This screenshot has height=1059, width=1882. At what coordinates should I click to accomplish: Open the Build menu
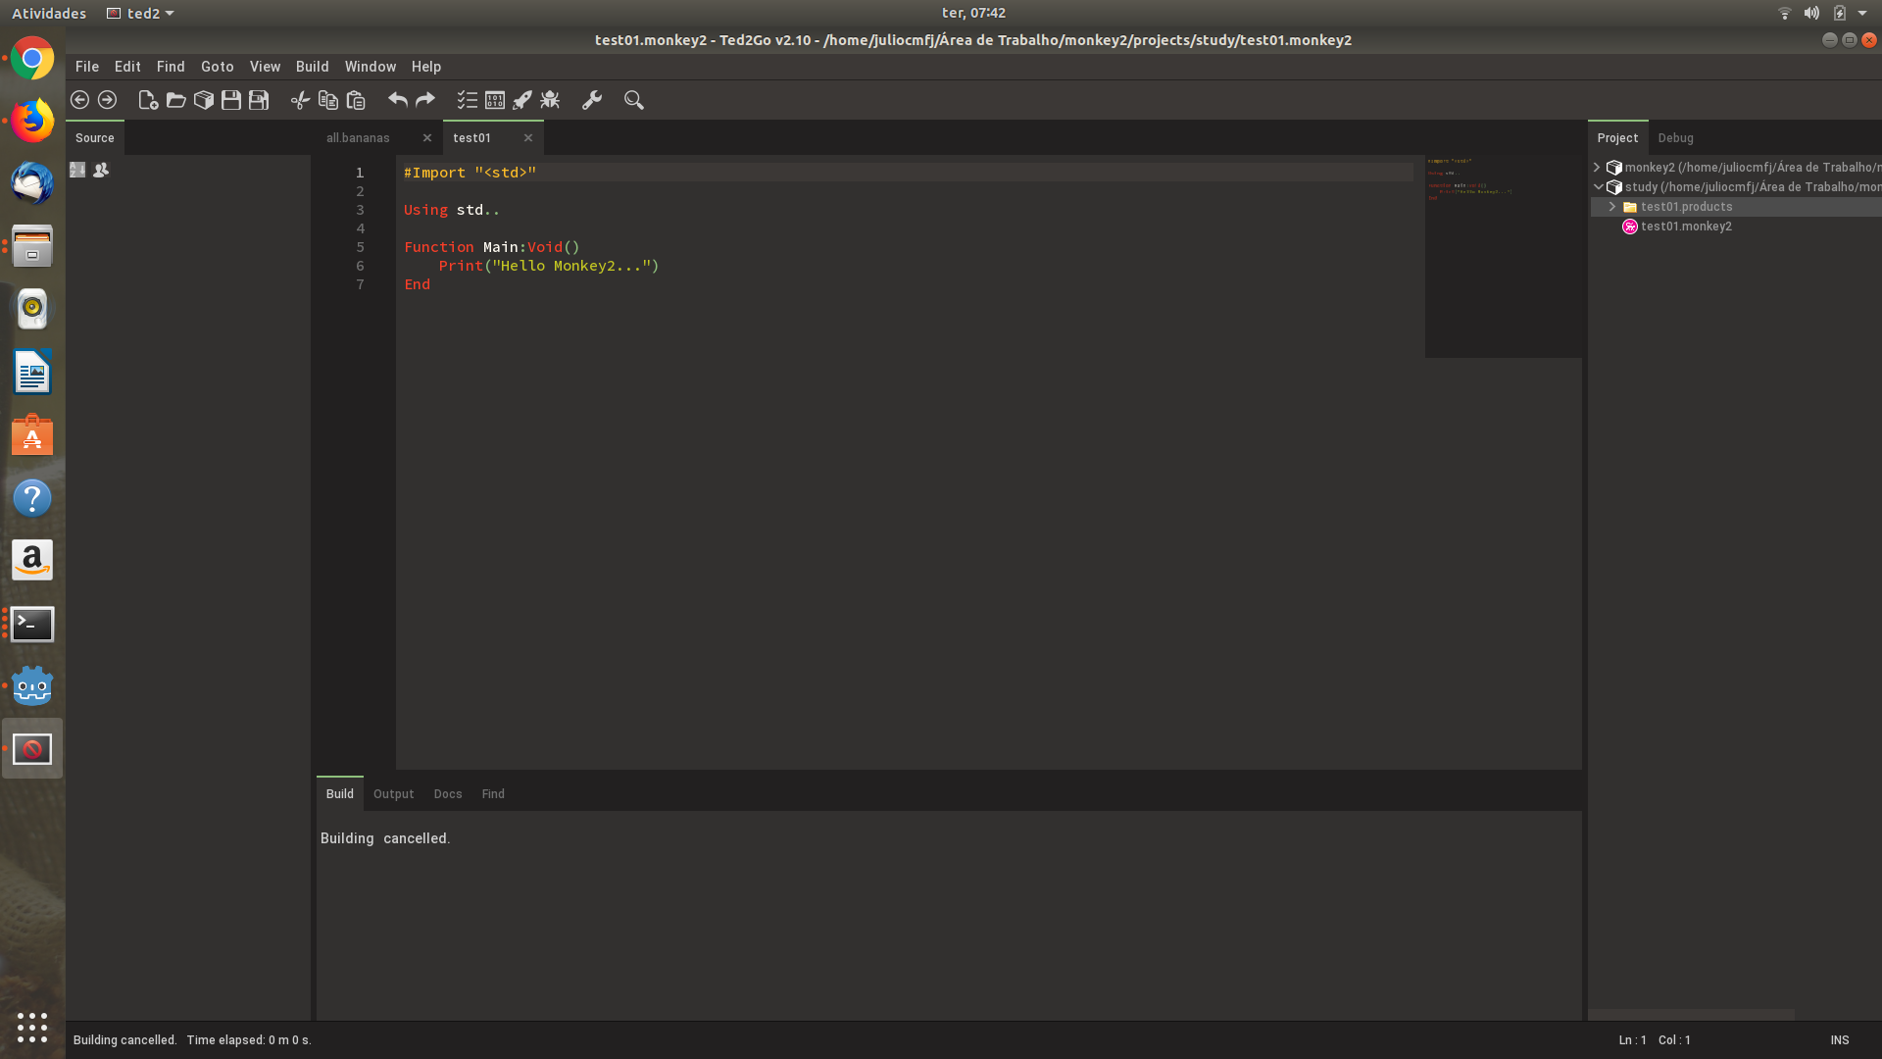click(x=312, y=67)
